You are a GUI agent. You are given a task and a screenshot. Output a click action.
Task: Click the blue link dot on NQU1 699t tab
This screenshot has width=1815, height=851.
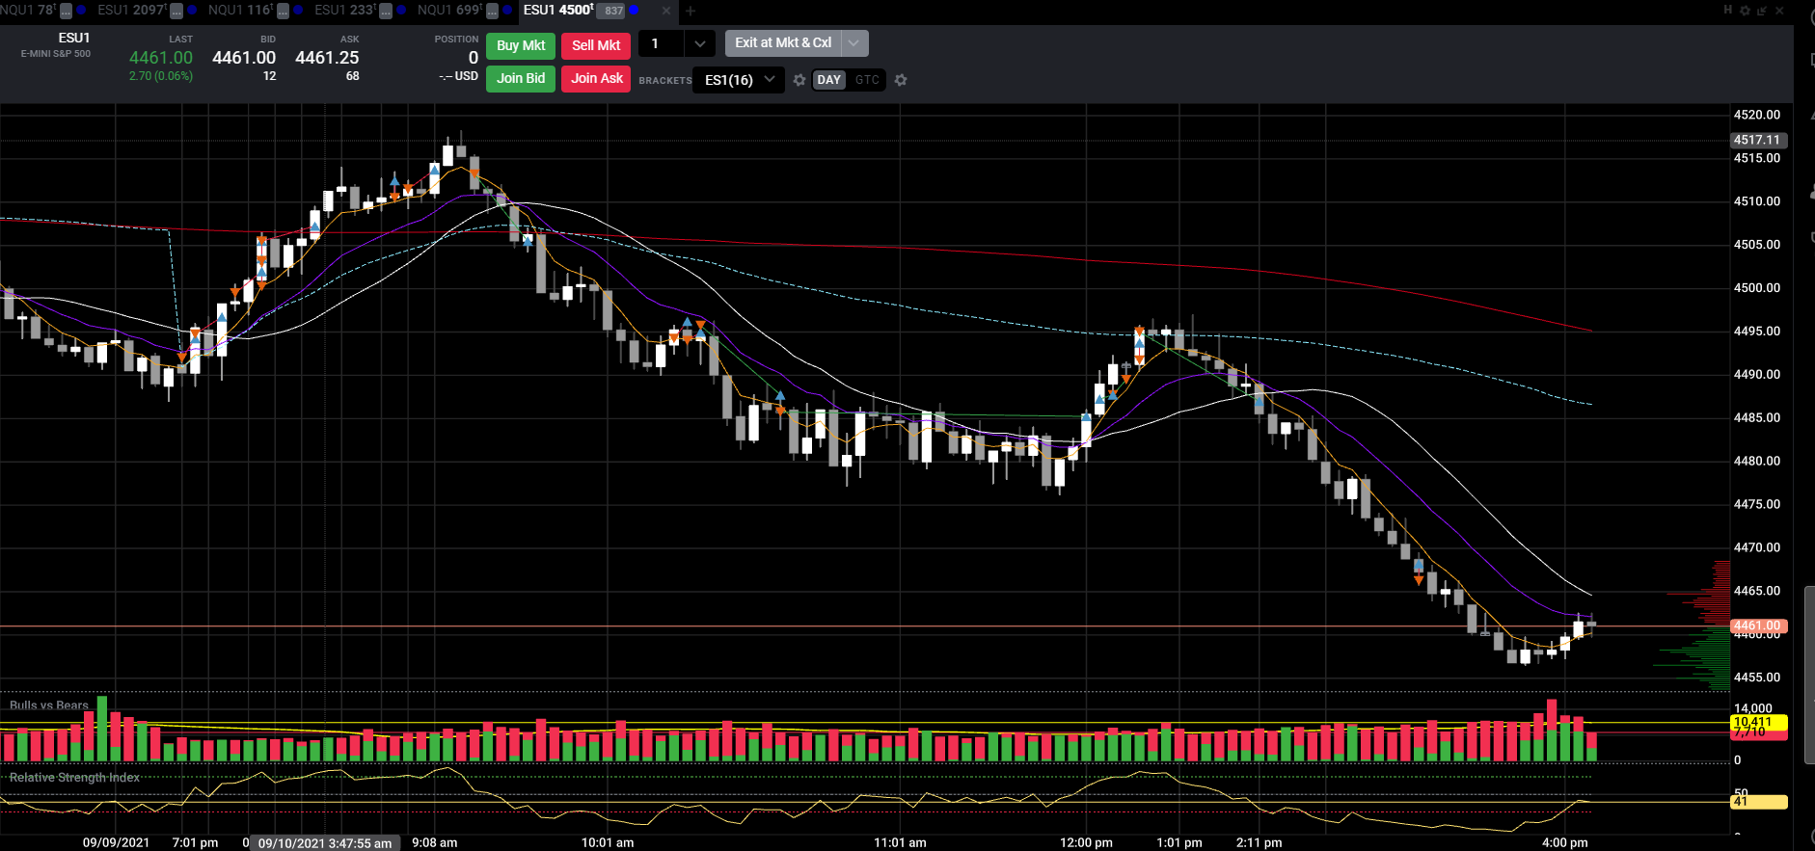pos(507,11)
